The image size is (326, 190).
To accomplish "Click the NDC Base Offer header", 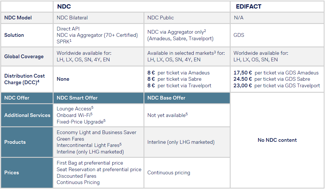I will pyautogui.click(x=166, y=98).
